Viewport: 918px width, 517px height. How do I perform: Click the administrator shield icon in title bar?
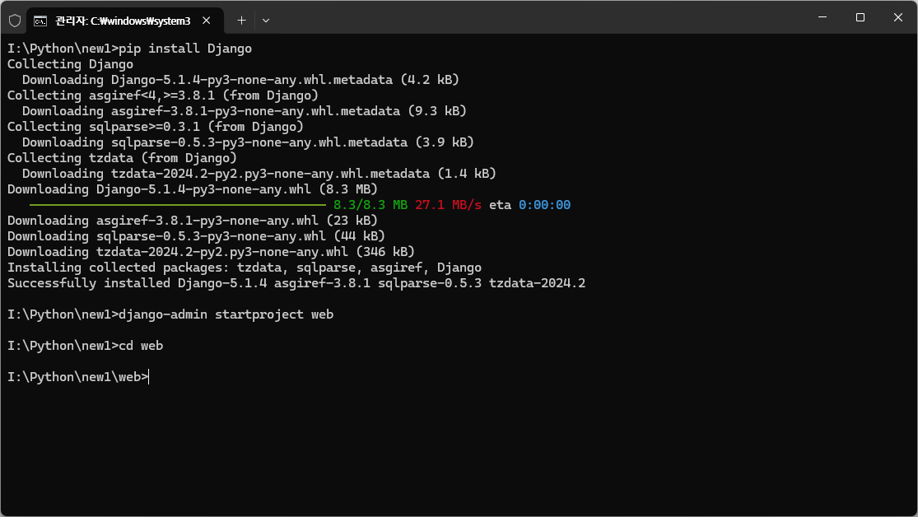[x=15, y=21]
